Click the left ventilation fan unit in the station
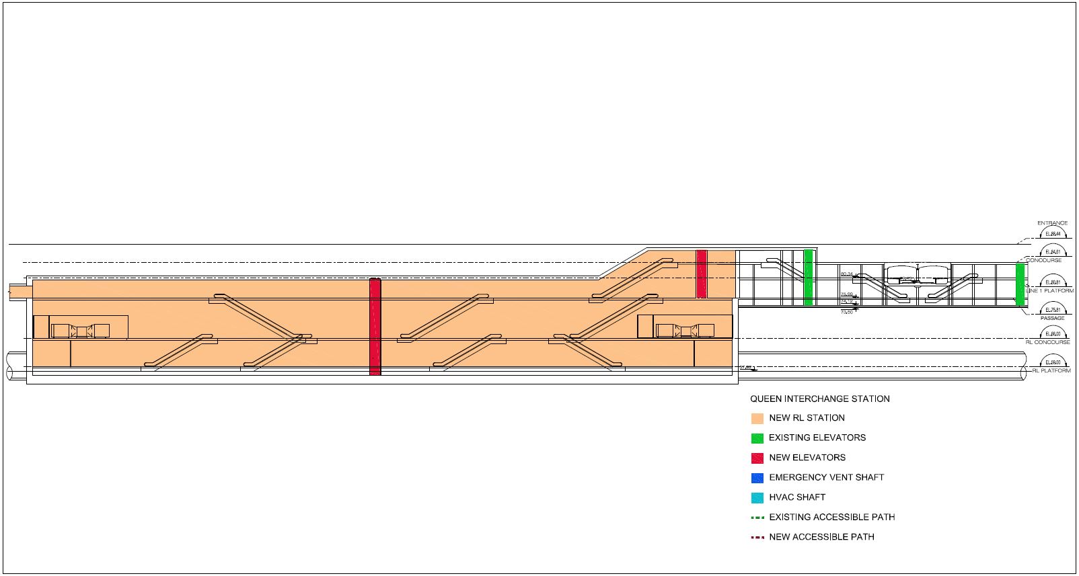Viewport: 1079px width, 576px height. click(80, 331)
